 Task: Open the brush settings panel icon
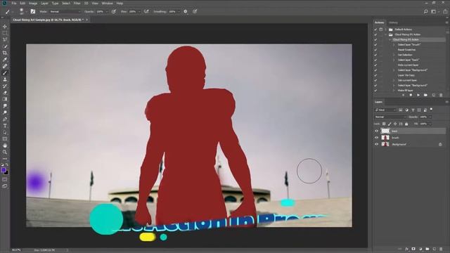point(33,11)
